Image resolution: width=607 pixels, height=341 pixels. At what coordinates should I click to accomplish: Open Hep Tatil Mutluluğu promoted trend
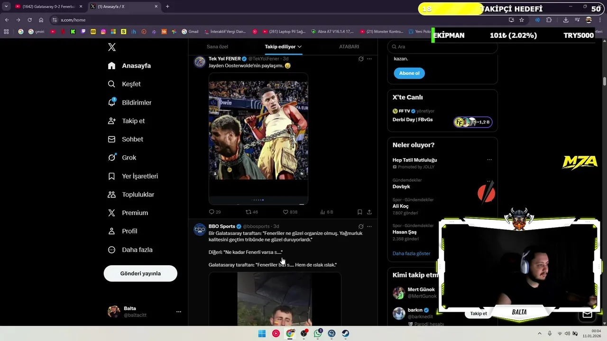point(414,160)
